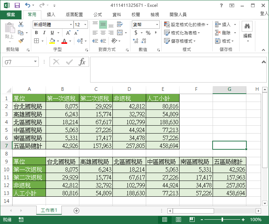The width and height of the screenshot is (269, 224).
Task: Open Excel help question mark
Action: (221, 5)
